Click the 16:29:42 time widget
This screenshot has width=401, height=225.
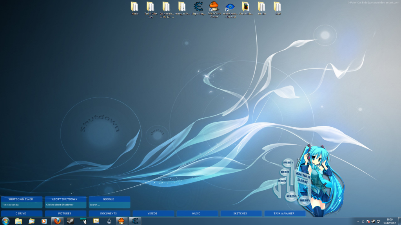tap(302, 181)
